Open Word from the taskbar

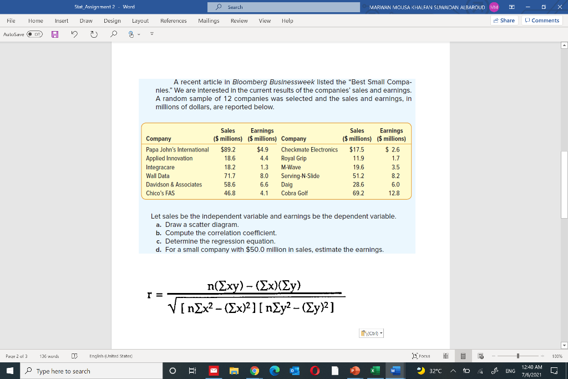coord(395,371)
